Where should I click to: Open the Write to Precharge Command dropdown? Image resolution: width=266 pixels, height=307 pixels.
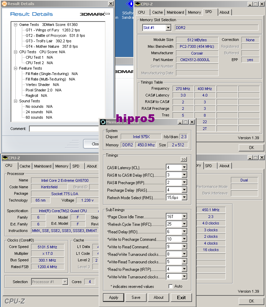[x=184, y=239]
